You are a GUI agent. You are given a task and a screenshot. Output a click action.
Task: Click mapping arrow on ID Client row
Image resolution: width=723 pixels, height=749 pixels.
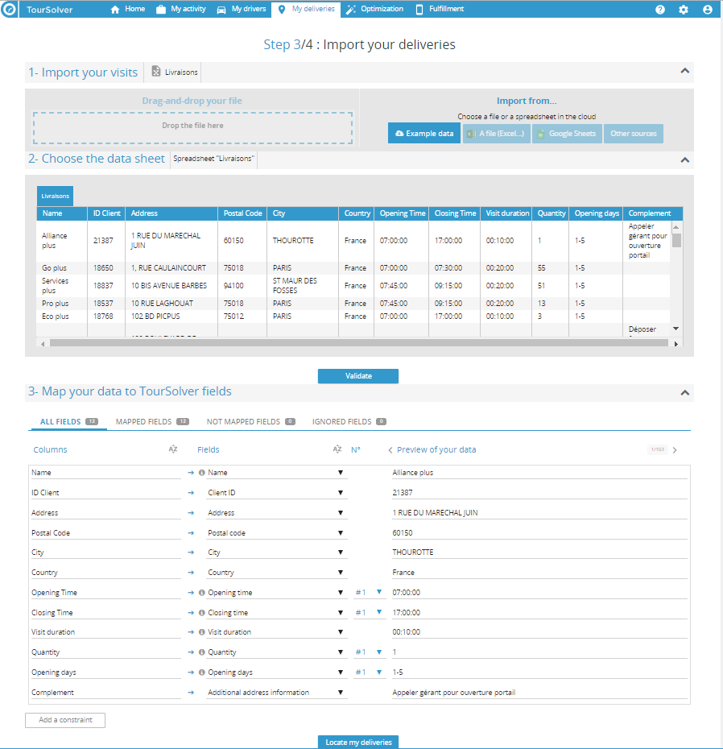point(191,492)
